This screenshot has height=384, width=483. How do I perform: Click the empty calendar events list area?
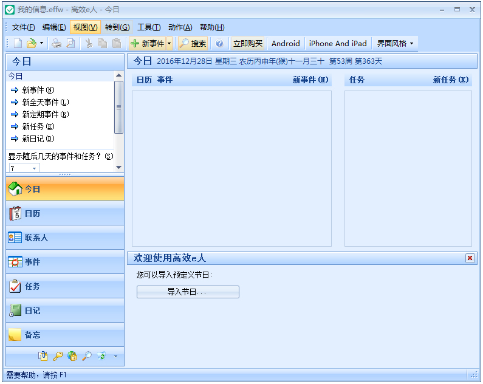pyautogui.click(x=231, y=168)
